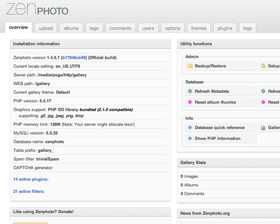Click the Refresh Metadata button label
The width and height of the screenshot is (280, 224).
212,91
